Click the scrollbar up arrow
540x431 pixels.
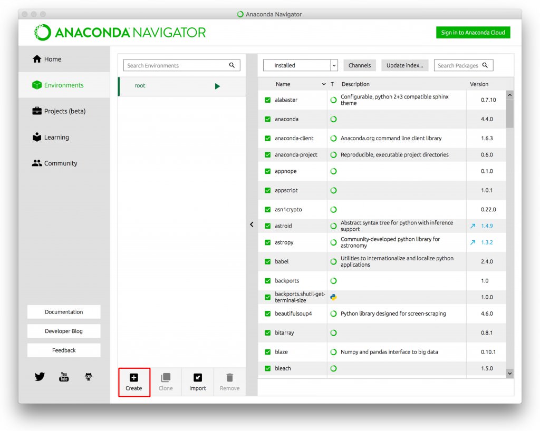510,95
